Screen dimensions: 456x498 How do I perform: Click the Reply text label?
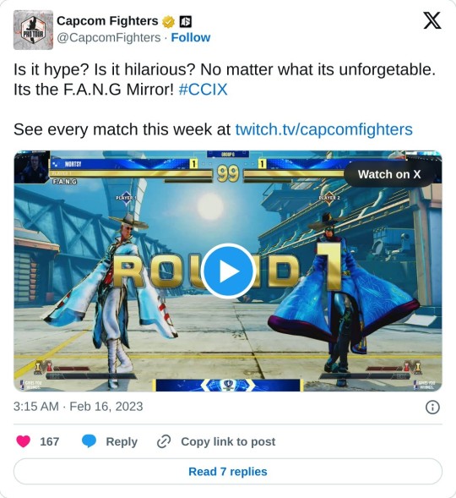coord(122,441)
